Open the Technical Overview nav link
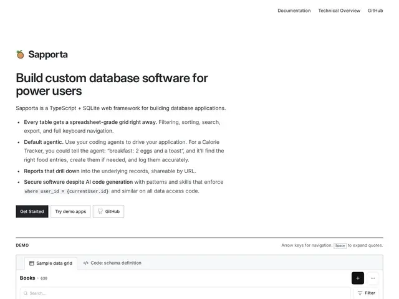399x299 pixels. tap(339, 11)
